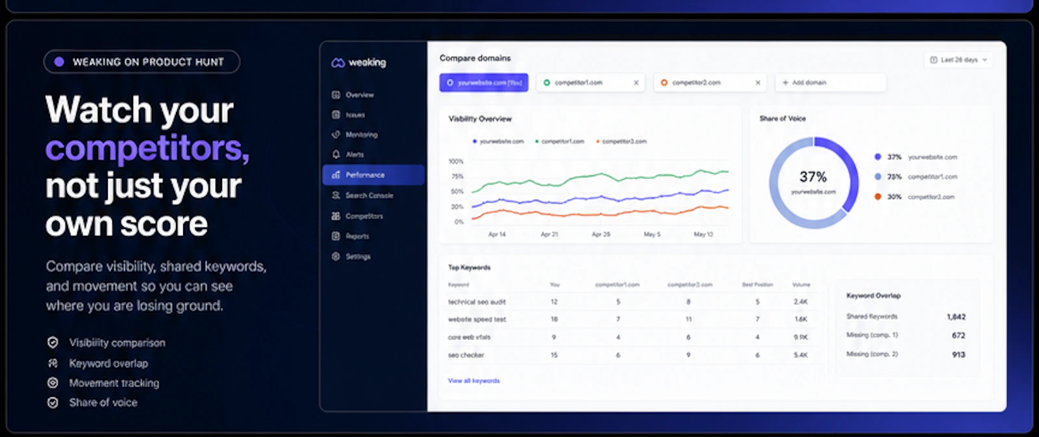Click the weaking logo
The width and height of the screenshot is (1039, 437).
click(x=358, y=62)
